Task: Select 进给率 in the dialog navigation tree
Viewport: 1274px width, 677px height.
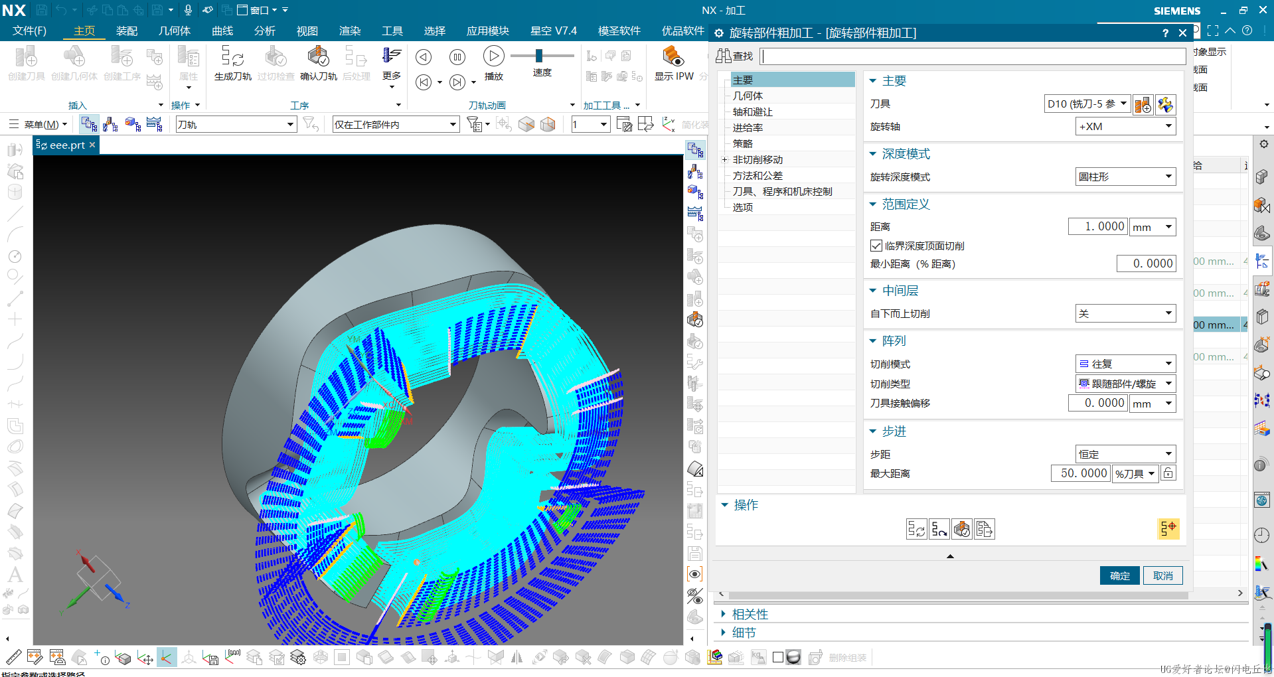Action: pyautogui.click(x=748, y=127)
